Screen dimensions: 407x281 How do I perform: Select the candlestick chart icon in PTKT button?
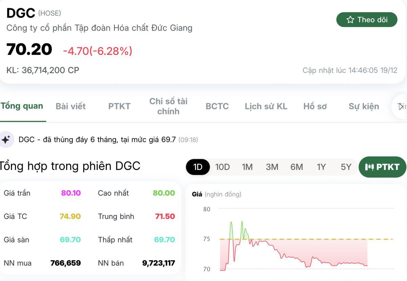(369, 167)
